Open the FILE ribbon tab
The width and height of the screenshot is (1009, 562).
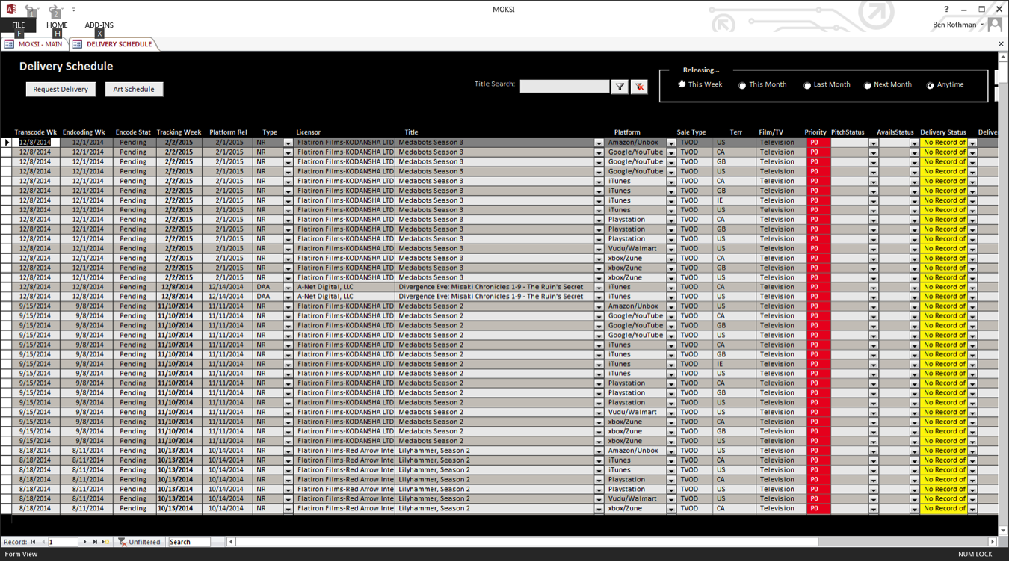point(18,25)
